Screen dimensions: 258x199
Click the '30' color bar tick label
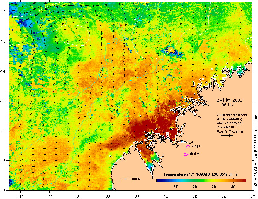click(233, 186)
